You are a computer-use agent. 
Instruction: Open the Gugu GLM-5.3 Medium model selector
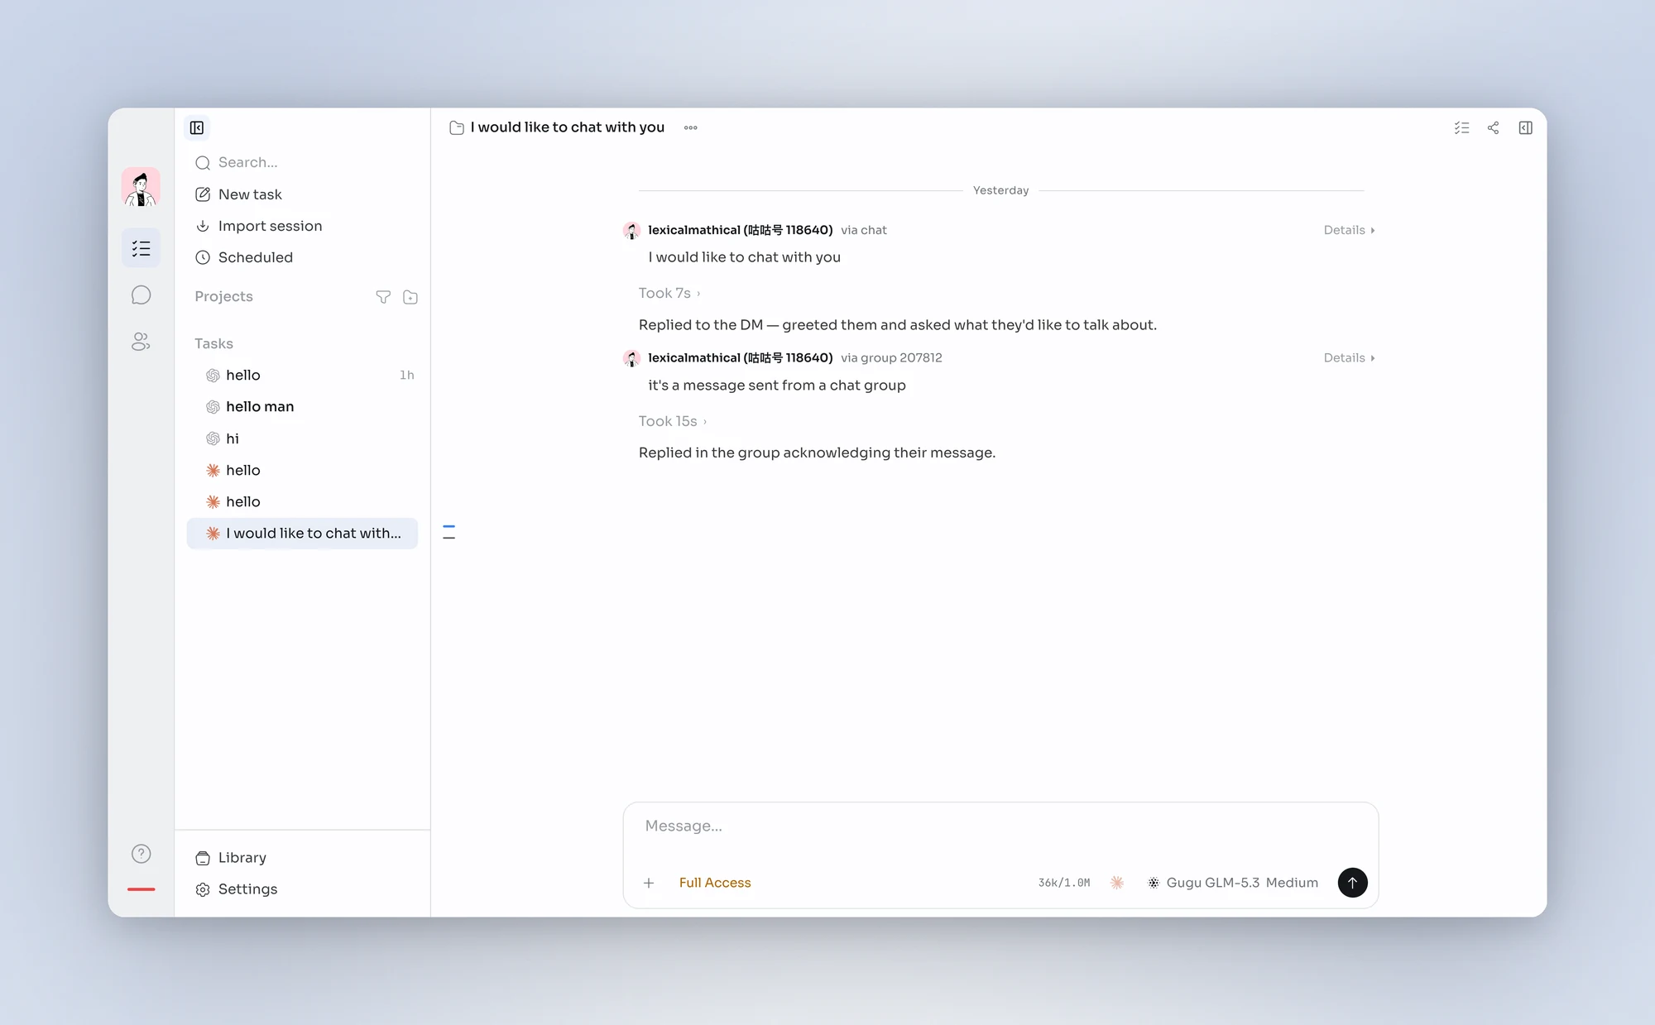(1233, 883)
